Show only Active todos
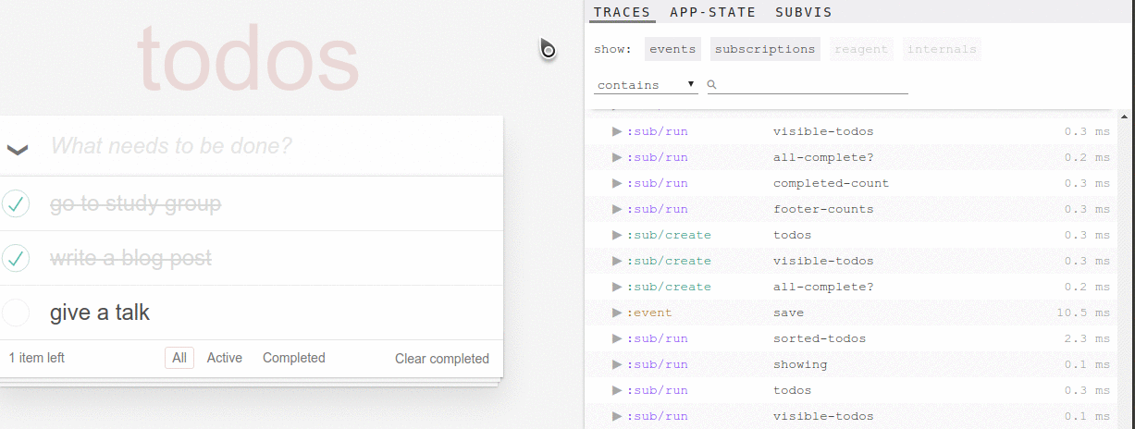The width and height of the screenshot is (1135, 429). [x=225, y=358]
